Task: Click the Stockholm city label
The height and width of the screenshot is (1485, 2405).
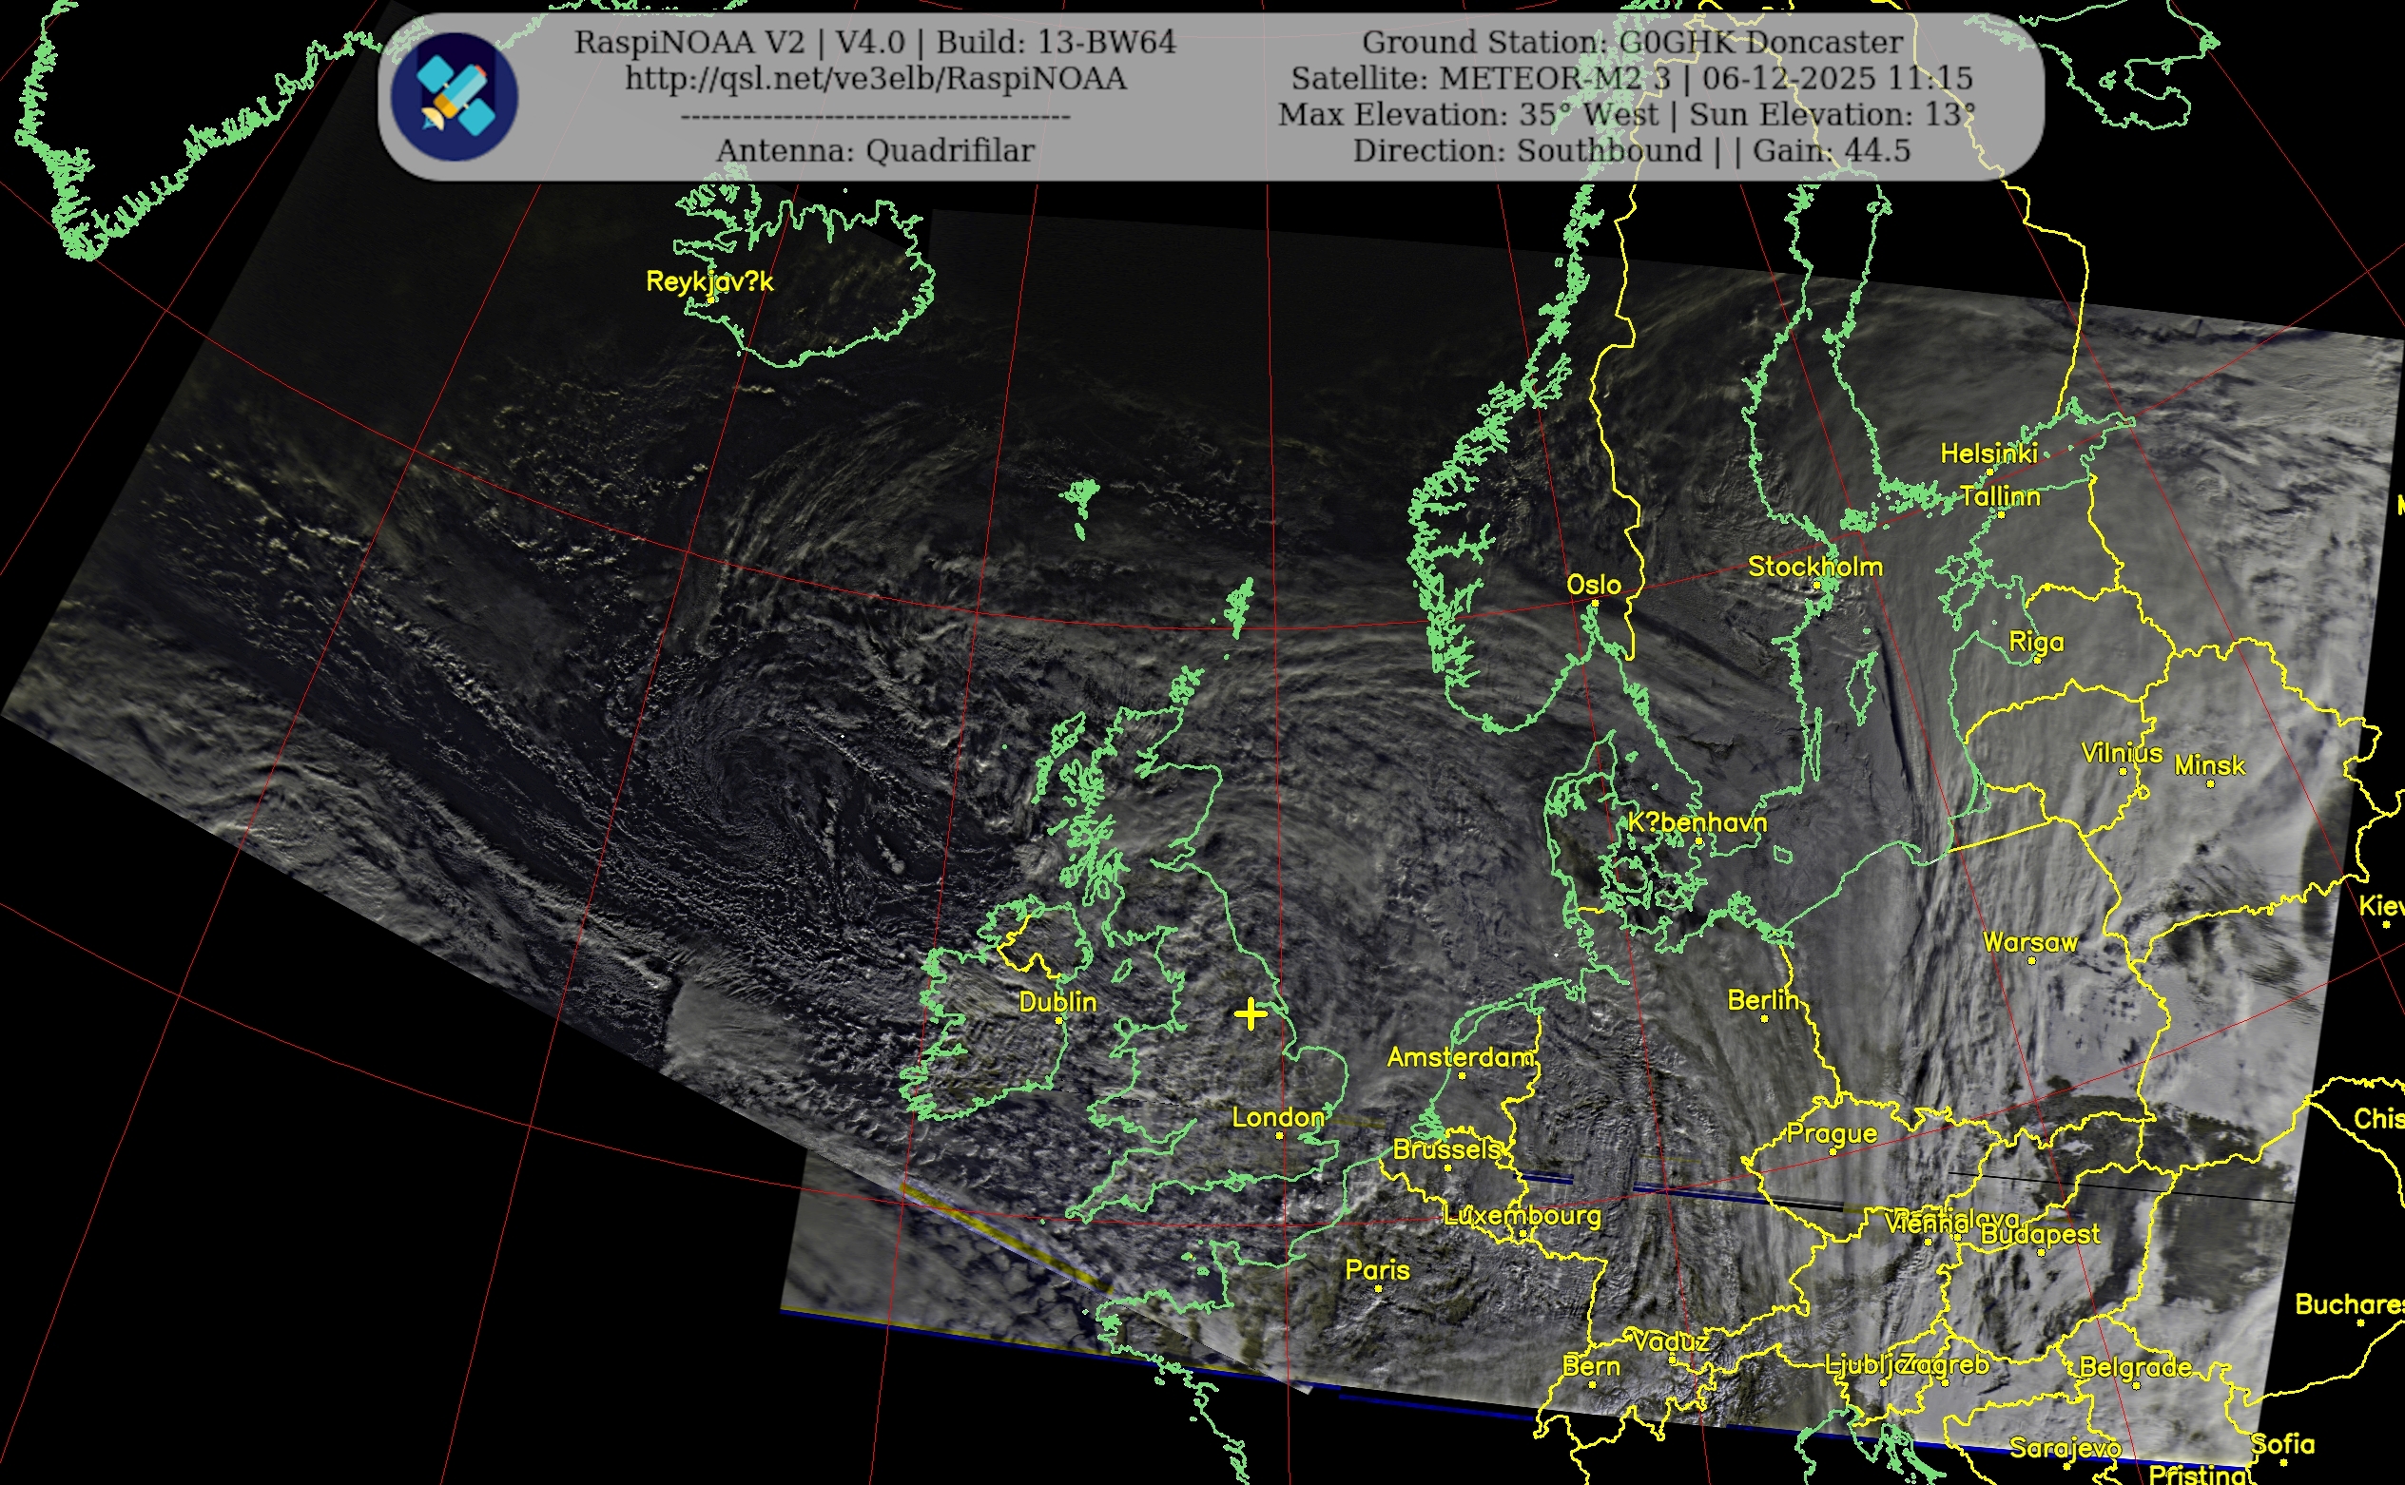Action: point(1814,567)
